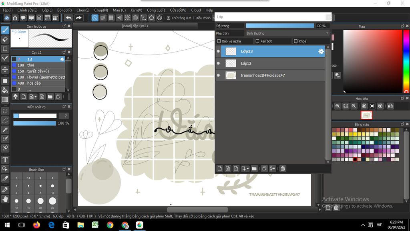
Task: Turn snap off with the blue circle icon
Action: pyautogui.click(x=95, y=18)
